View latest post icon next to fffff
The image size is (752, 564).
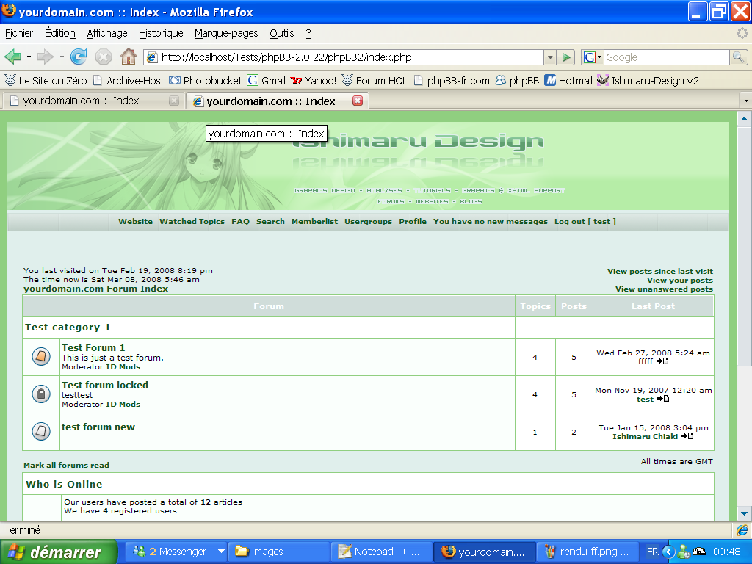pyautogui.click(x=662, y=361)
